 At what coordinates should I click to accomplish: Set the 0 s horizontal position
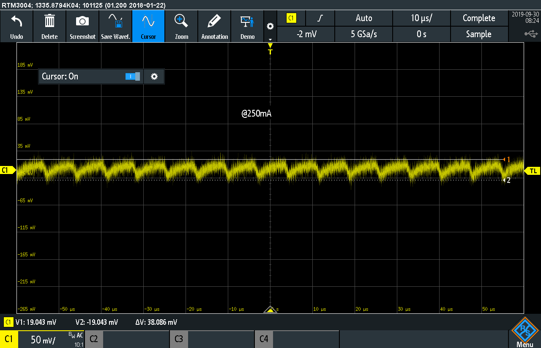[x=421, y=34]
